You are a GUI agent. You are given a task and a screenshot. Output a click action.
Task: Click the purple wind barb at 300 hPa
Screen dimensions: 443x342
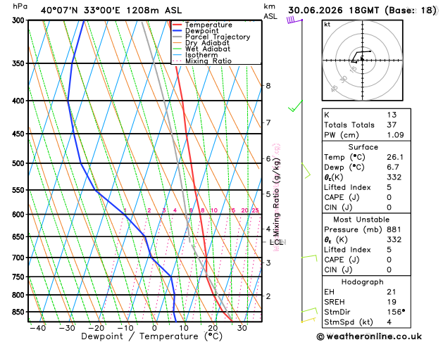pyautogui.click(x=294, y=20)
